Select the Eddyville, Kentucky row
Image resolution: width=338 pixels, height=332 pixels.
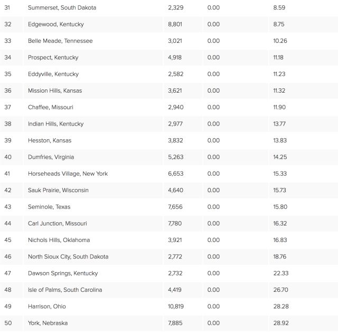pos(169,74)
